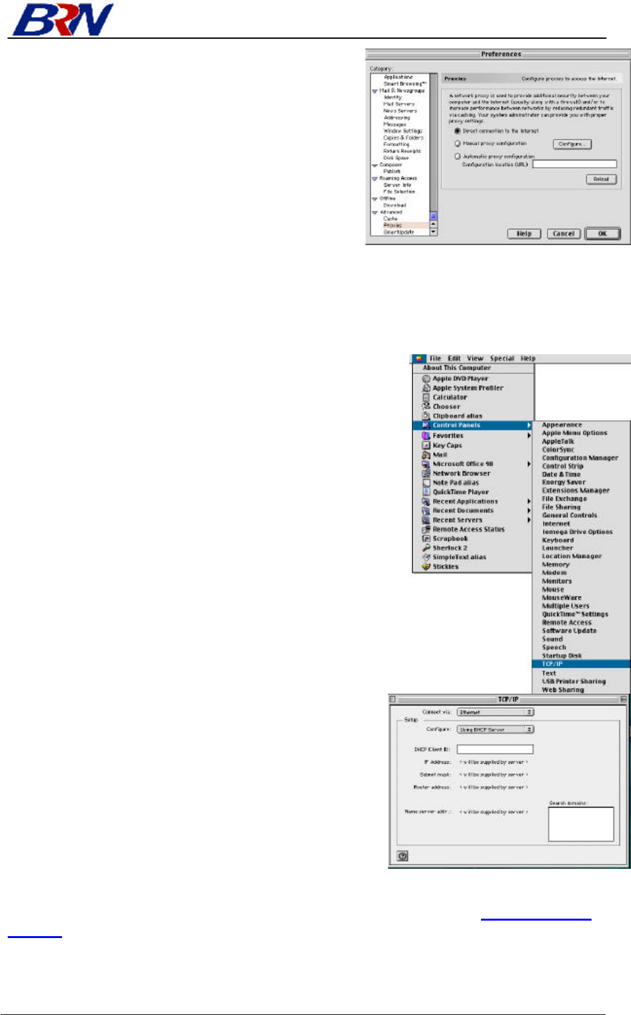
Task: Open the Help menu in menu bar
Action: pos(528,358)
